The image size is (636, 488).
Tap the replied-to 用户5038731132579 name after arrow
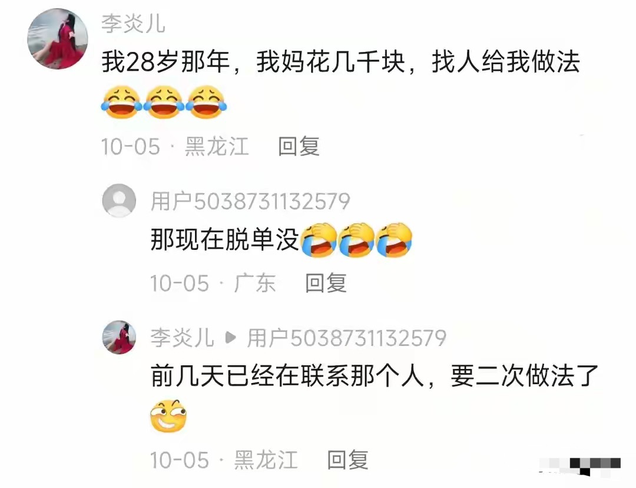tap(347, 338)
